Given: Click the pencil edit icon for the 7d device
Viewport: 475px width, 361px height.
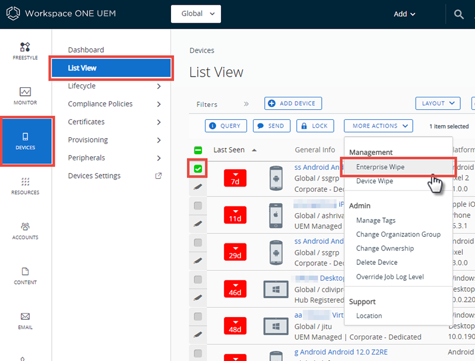Looking at the screenshot, I should click(x=198, y=187).
